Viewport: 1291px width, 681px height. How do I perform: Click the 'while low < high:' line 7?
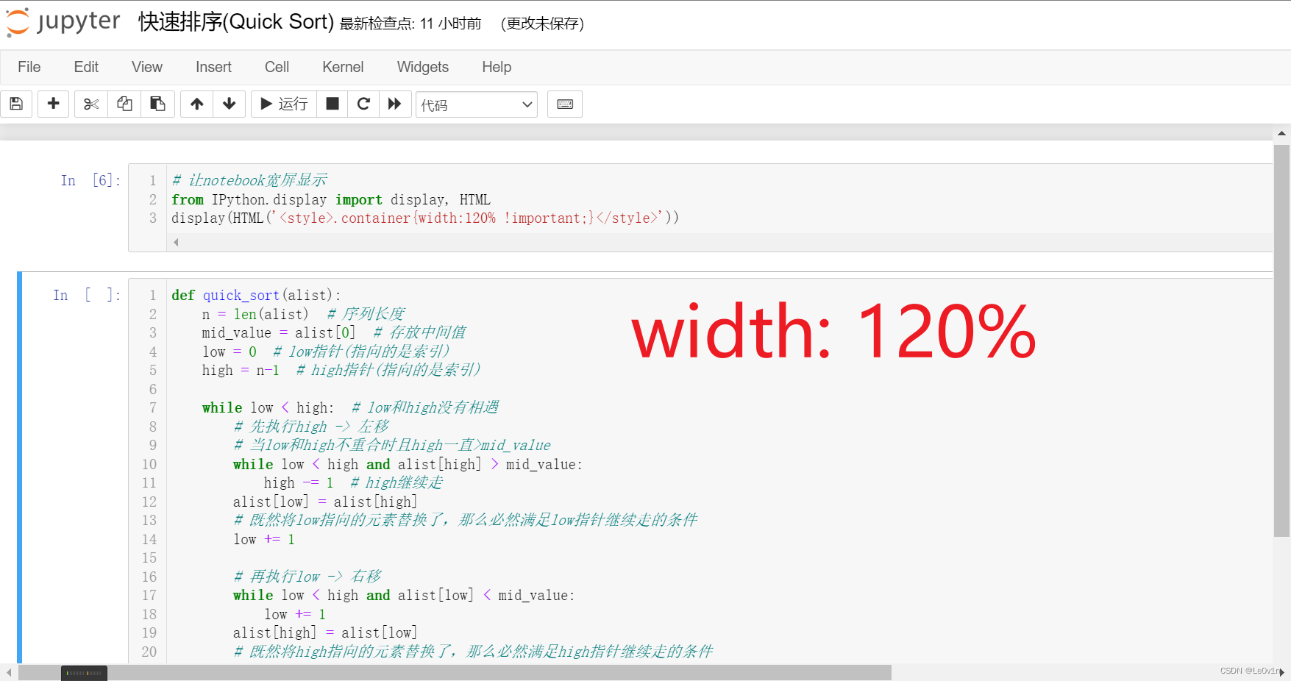(x=350, y=407)
